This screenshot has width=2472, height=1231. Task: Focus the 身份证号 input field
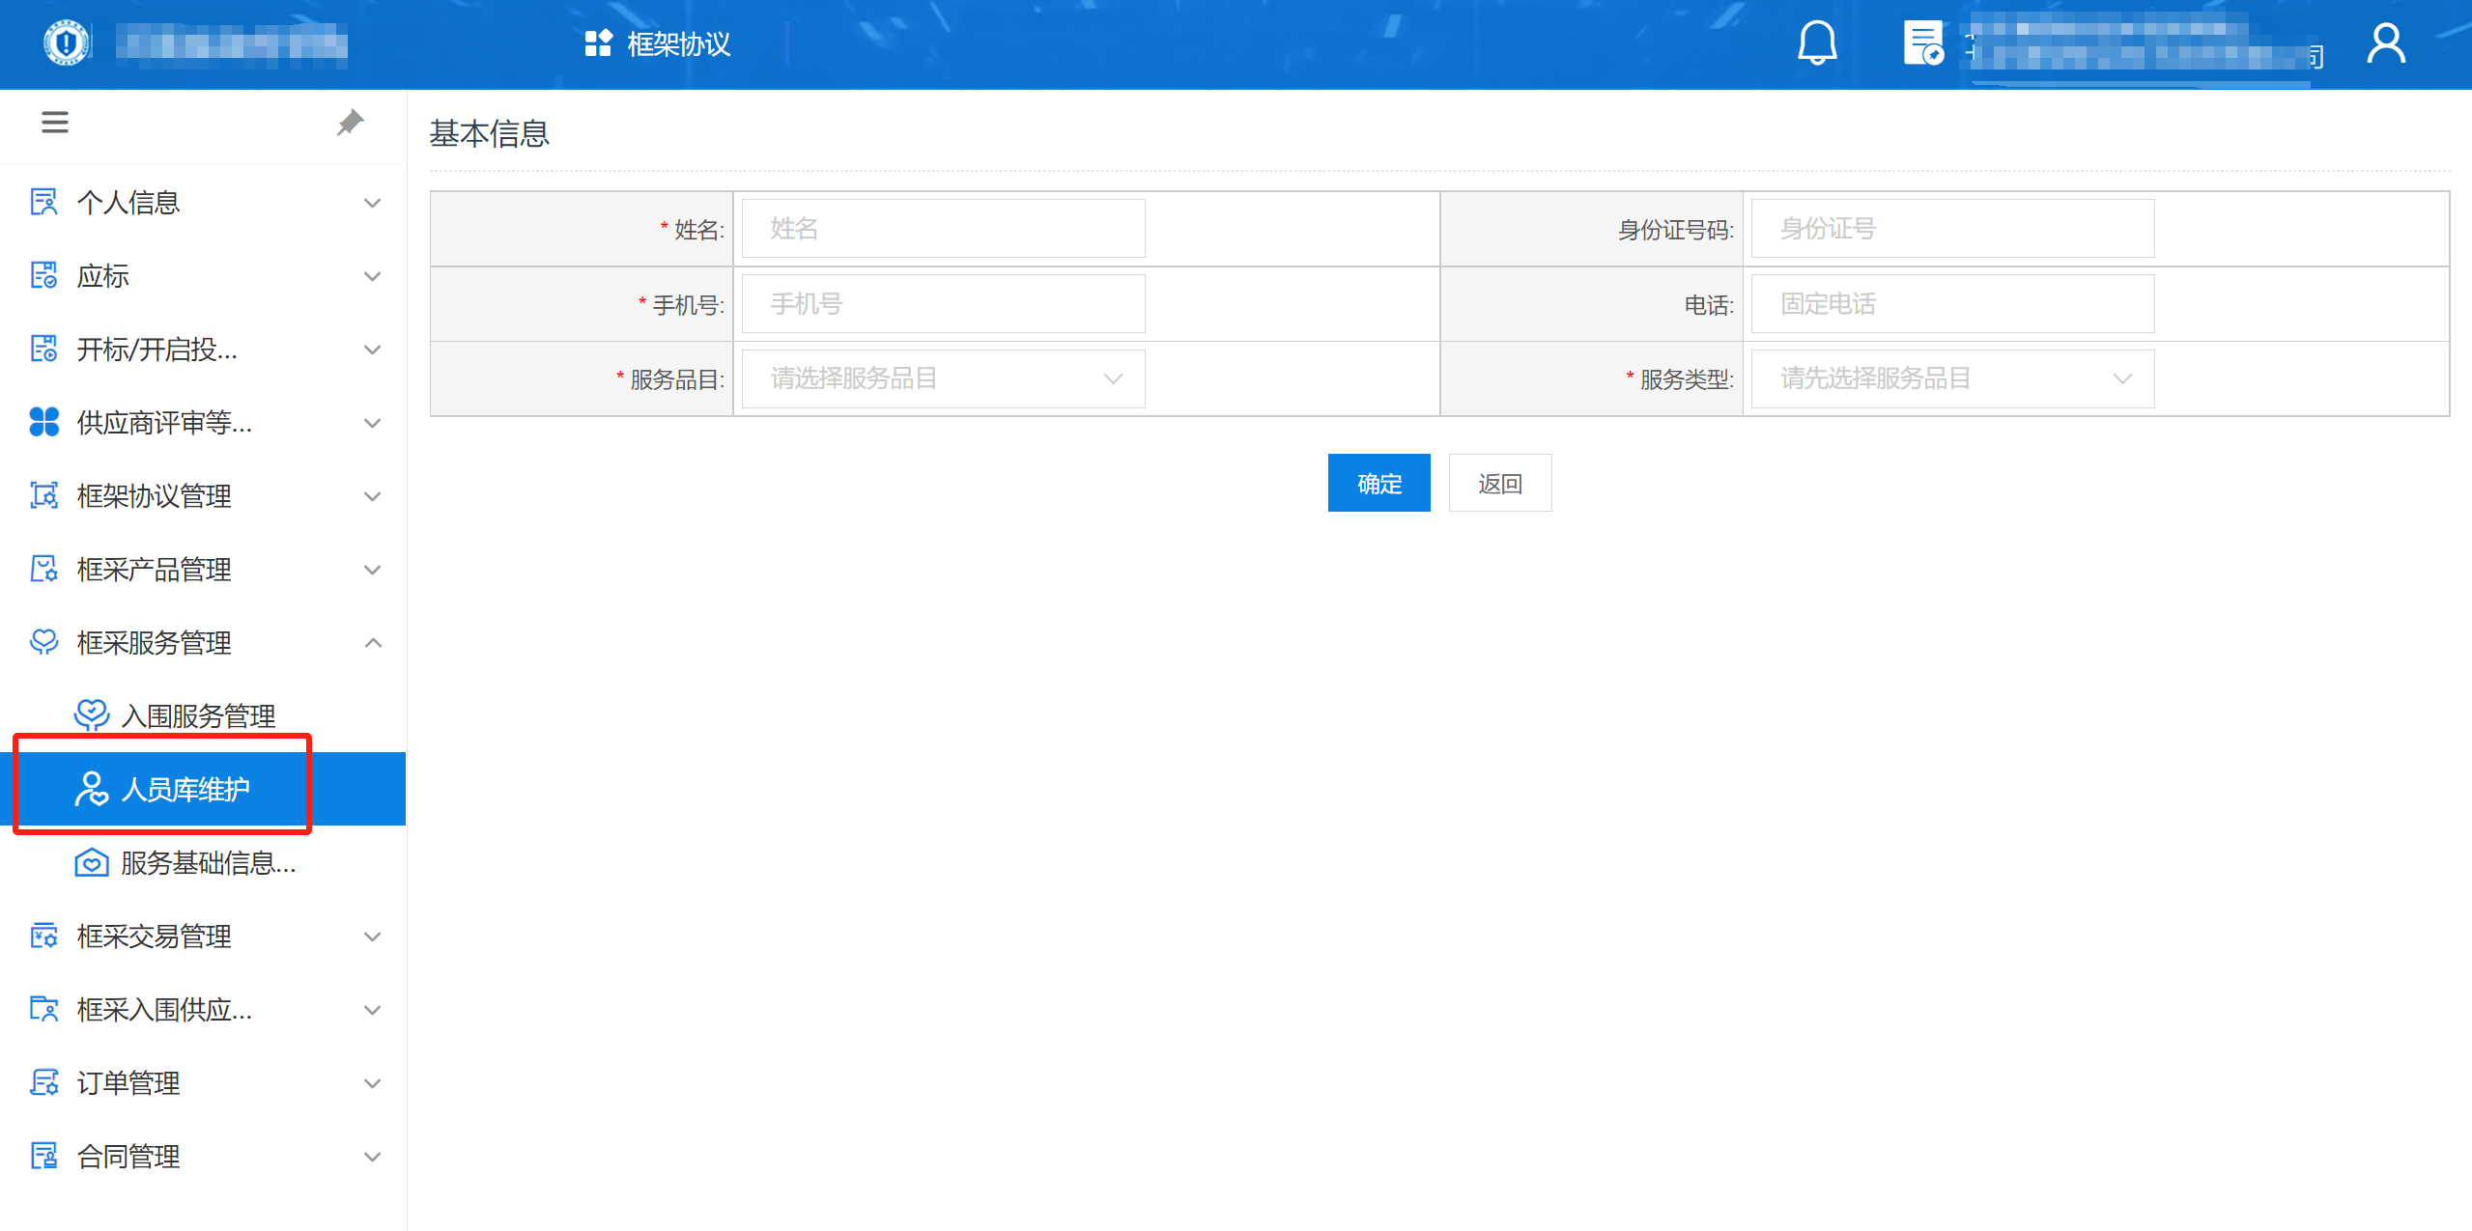point(1952,228)
